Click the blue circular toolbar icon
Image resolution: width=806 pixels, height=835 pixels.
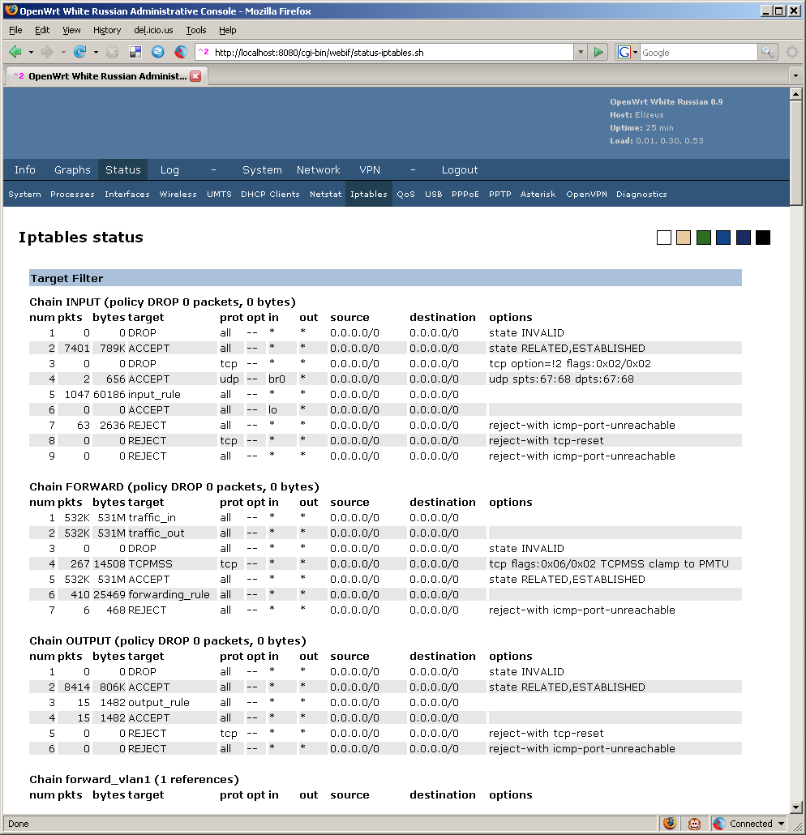coord(157,52)
